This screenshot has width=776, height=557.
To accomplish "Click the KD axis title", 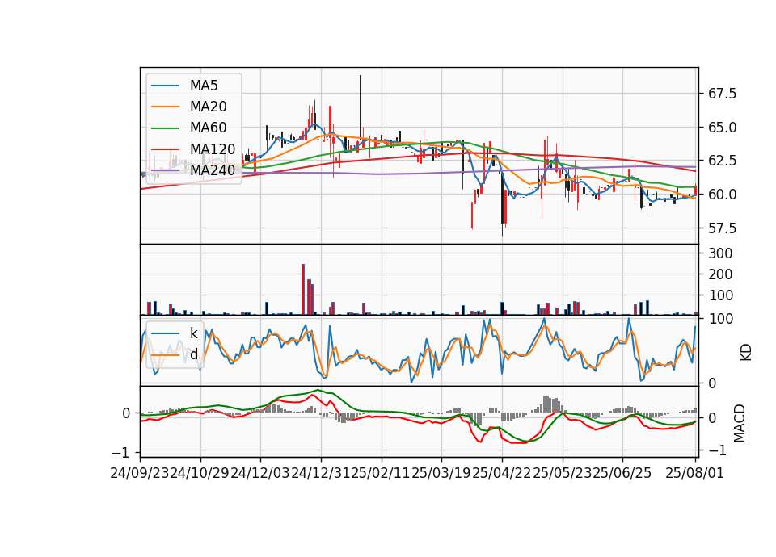I will [745, 353].
